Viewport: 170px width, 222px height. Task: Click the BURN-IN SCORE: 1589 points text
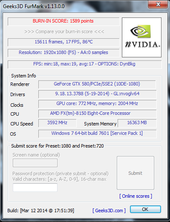pyautogui.click(x=63, y=21)
